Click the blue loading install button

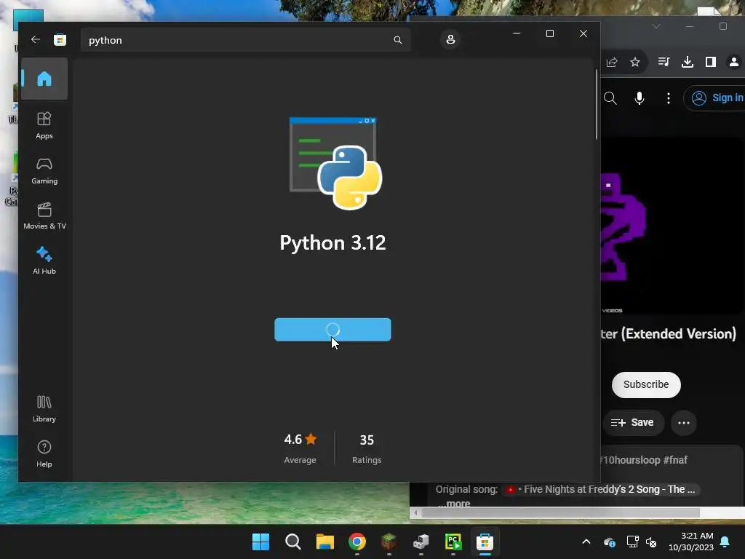(332, 330)
